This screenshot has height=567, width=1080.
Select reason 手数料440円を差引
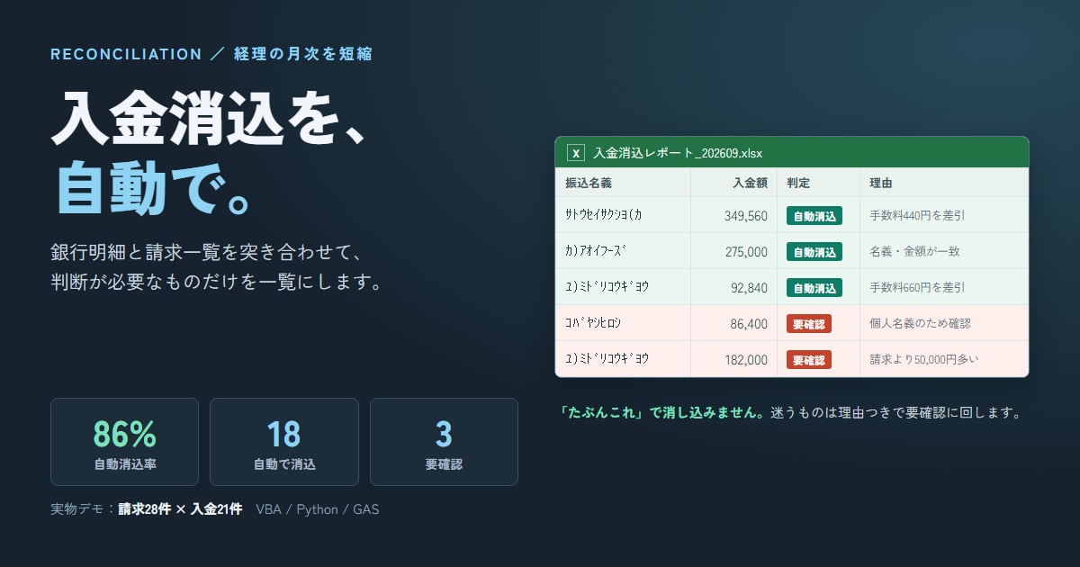coord(918,216)
